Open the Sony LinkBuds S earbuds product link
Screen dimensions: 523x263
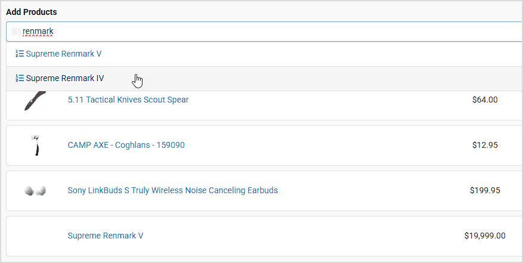[173, 190]
